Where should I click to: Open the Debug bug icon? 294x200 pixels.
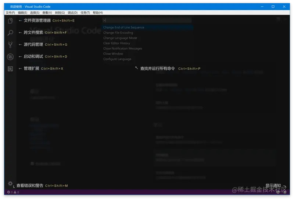[x=11, y=57]
